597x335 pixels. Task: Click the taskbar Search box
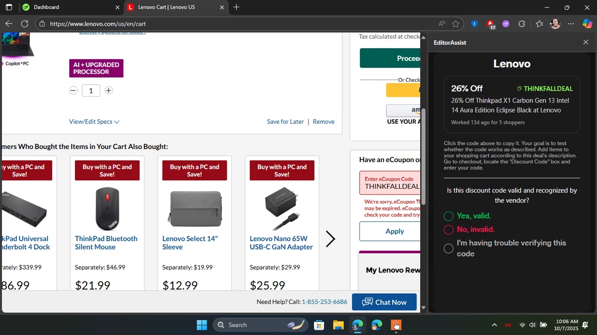tap(261, 325)
